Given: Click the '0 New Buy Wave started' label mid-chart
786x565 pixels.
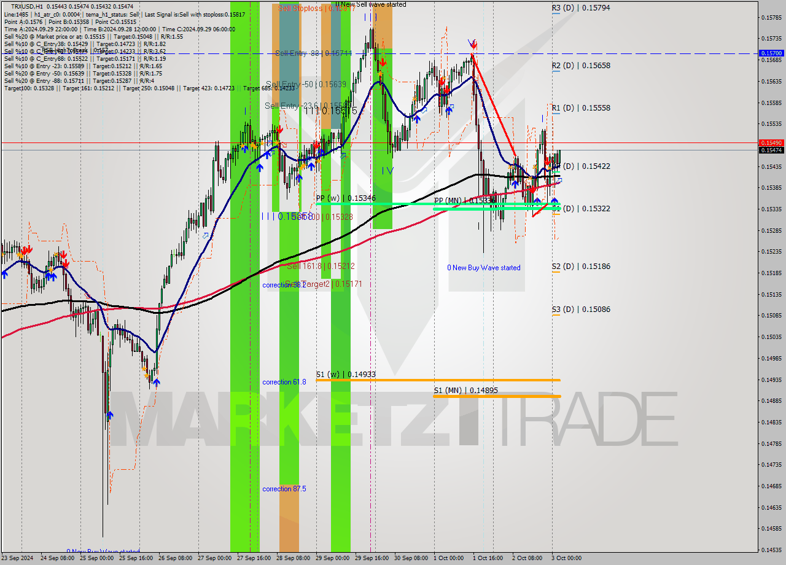Looking at the screenshot, I should [x=484, y=268].
